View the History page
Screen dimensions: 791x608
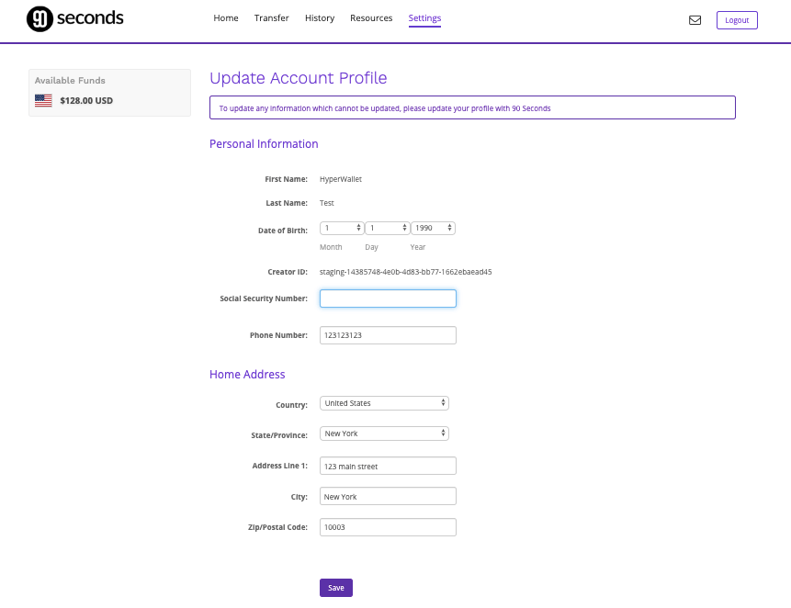click(x=319, y=17)
